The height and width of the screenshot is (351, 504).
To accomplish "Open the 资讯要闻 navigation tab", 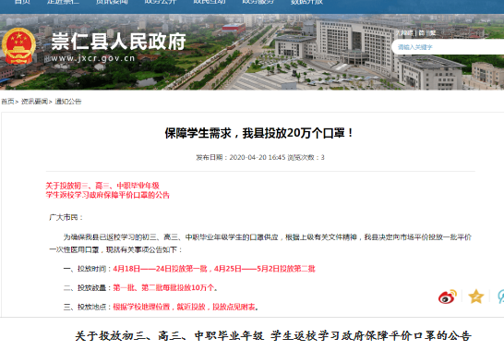I will point(112,2).
